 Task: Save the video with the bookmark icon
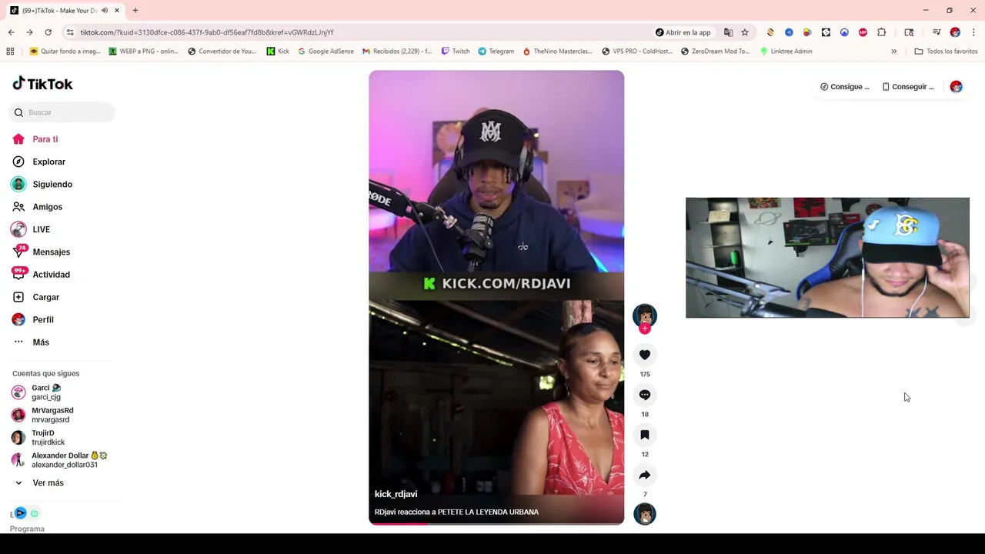coord(645,435)
